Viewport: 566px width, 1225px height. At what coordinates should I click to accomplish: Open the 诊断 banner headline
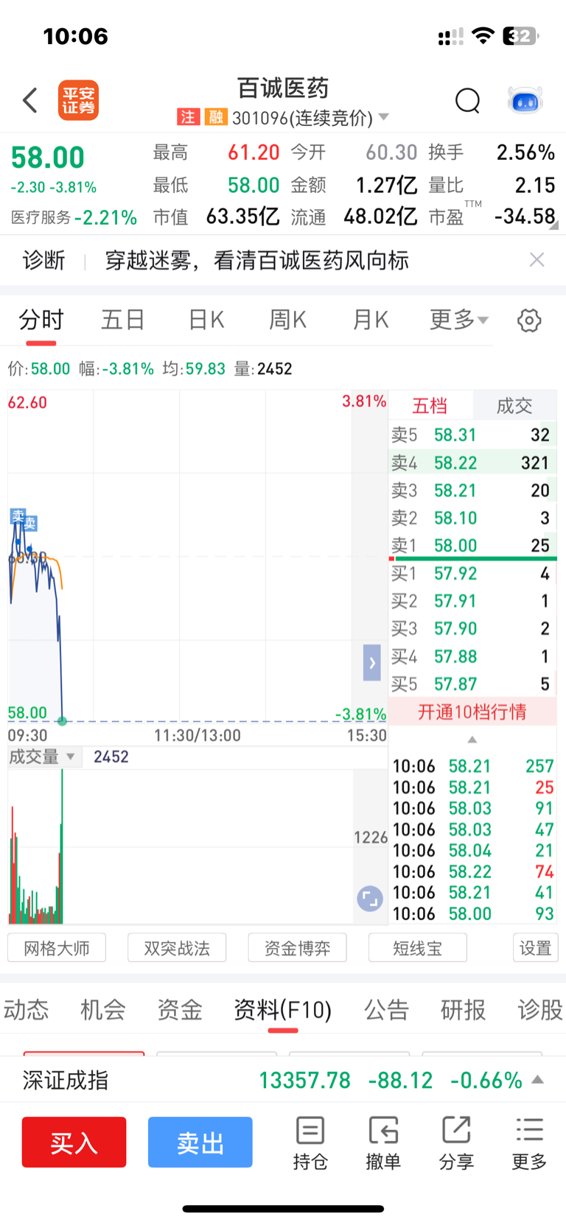coord(256,260)
